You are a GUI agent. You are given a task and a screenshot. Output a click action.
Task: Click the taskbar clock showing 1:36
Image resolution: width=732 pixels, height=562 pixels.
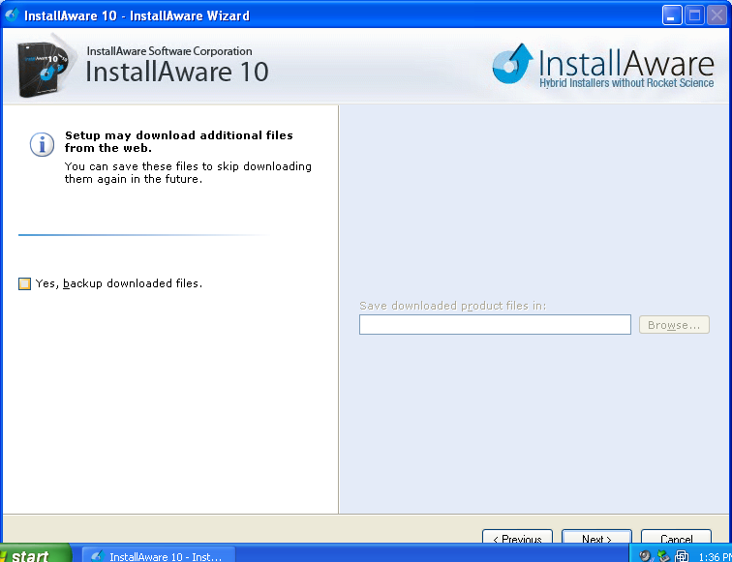[715, 556]
